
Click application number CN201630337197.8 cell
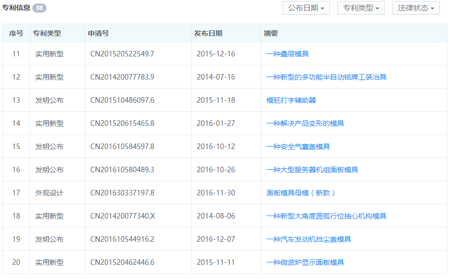click(x=122, y=193)
